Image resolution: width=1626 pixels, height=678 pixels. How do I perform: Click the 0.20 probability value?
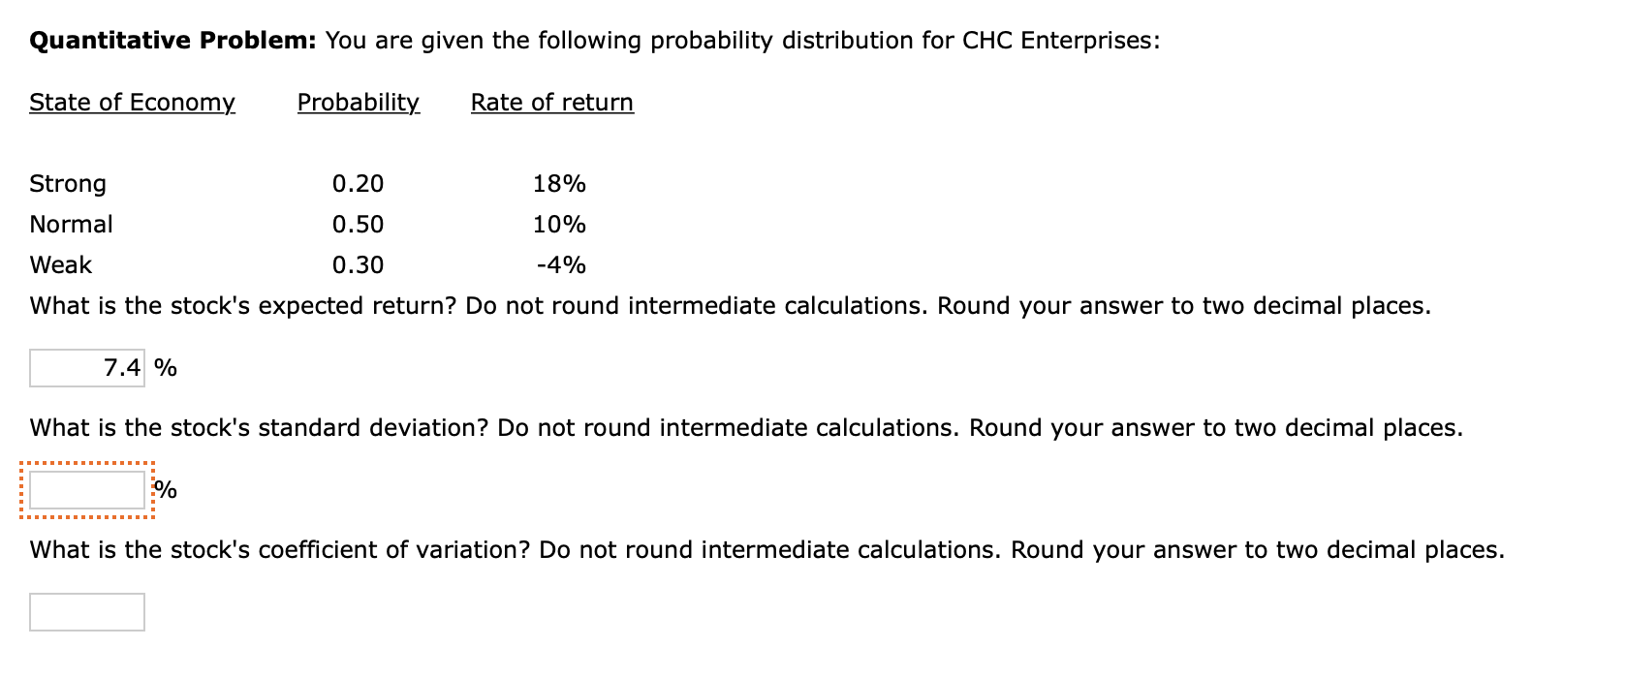pyautogui.click(x=357, y=183)
